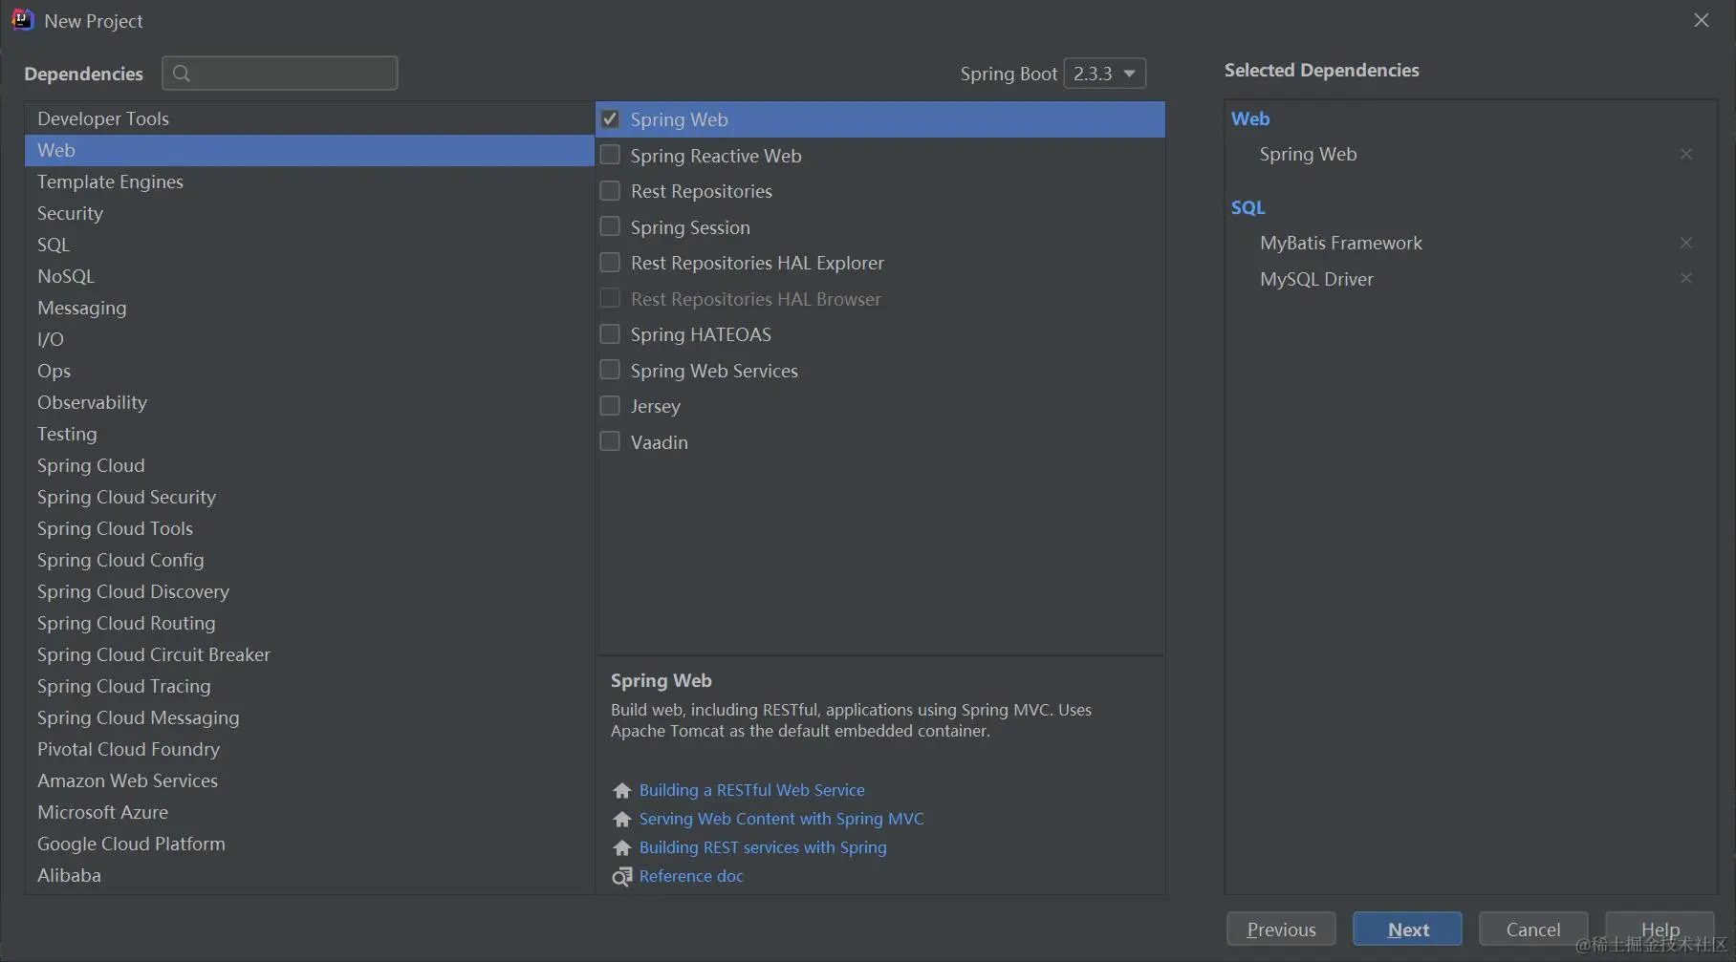This screenshot has width=1736, height=962.
Task: Click the SQL group heading in Selected Dependencies
Action: point(1248,207)
